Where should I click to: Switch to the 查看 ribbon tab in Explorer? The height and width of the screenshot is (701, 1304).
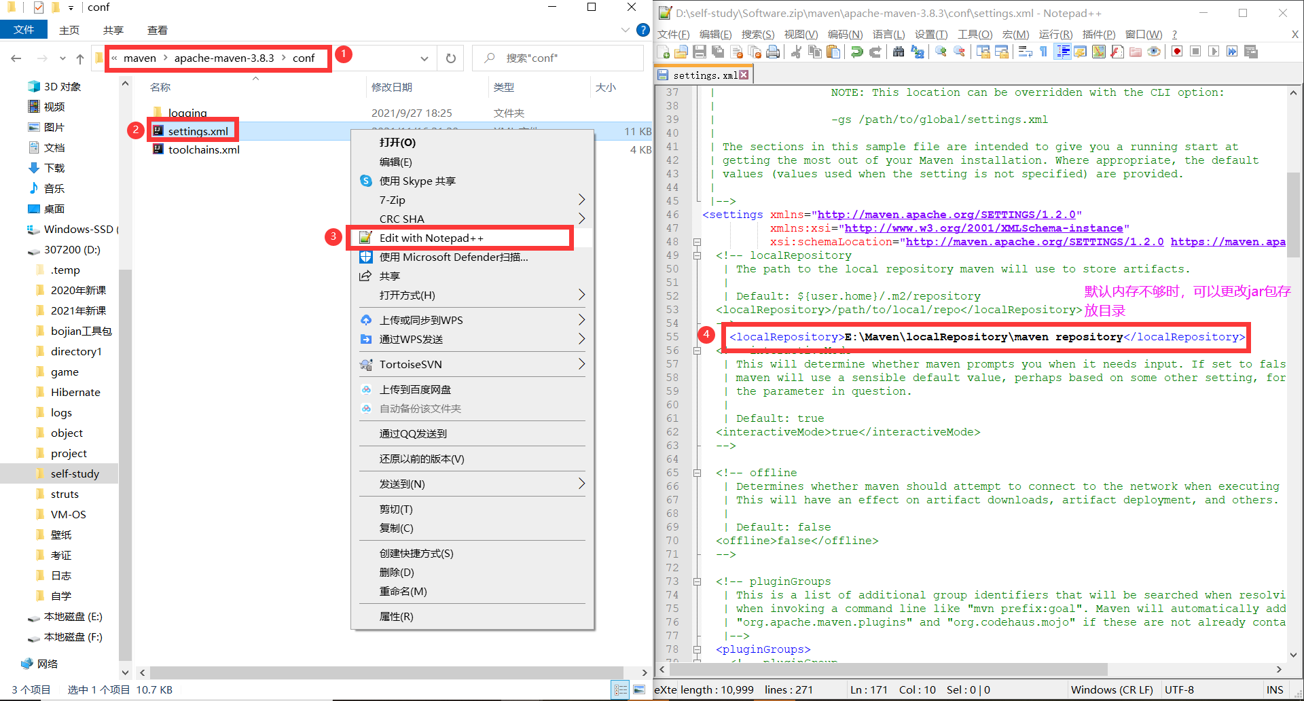(x=158, y=30)
